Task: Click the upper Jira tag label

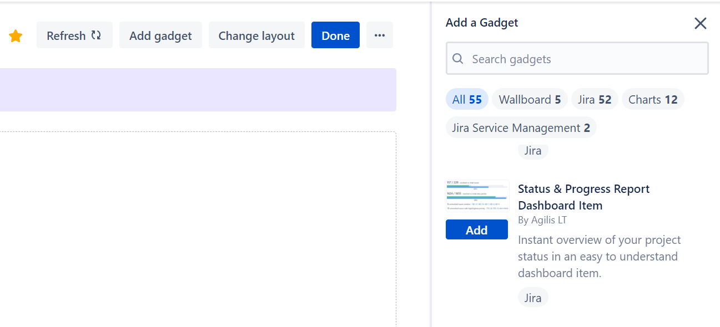Action: 533,150
